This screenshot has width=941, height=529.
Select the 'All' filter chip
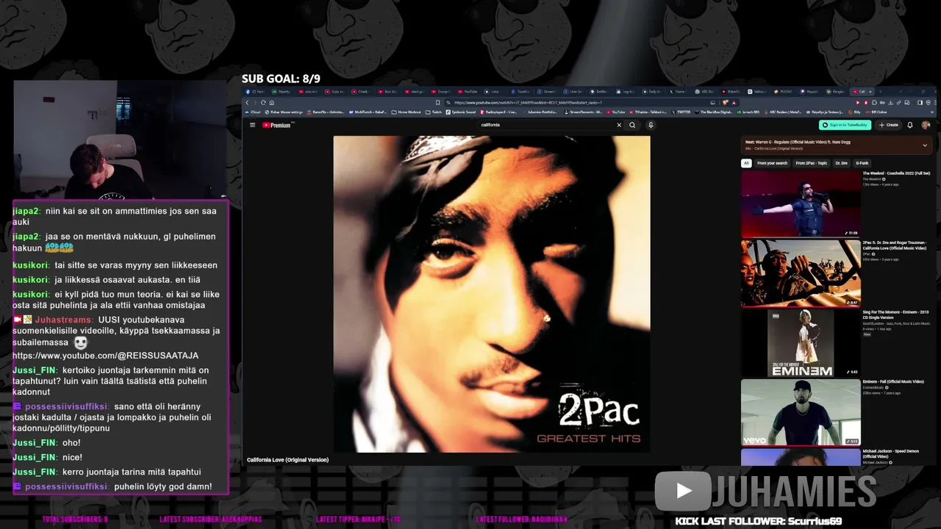[746, 163]
